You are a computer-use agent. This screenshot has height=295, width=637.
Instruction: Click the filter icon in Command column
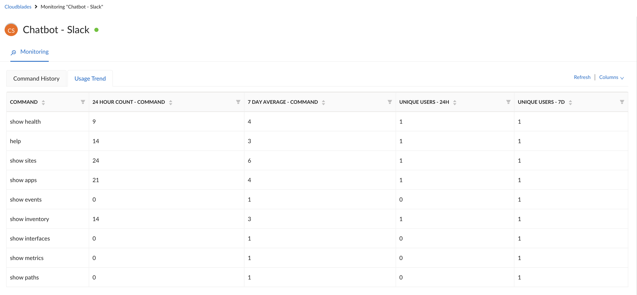click(83, 102)
